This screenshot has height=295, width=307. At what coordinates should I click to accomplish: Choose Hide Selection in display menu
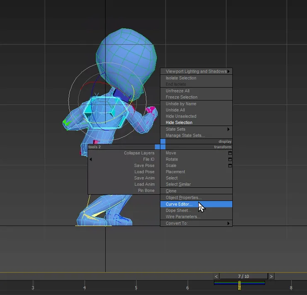(179, 123)
